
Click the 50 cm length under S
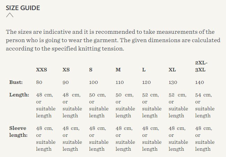[99, 105]
